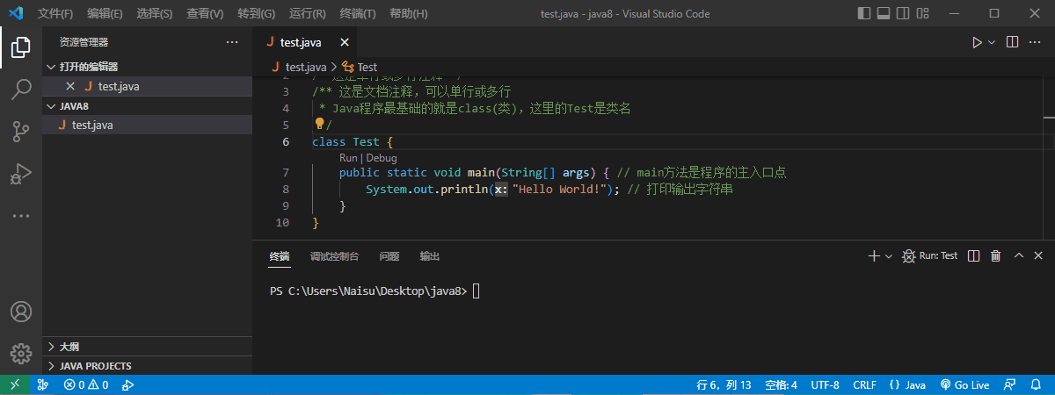Open Explorer panel more actions ellipsis
The width and height of the screenshot is (1055, 395).
point(232,42)
